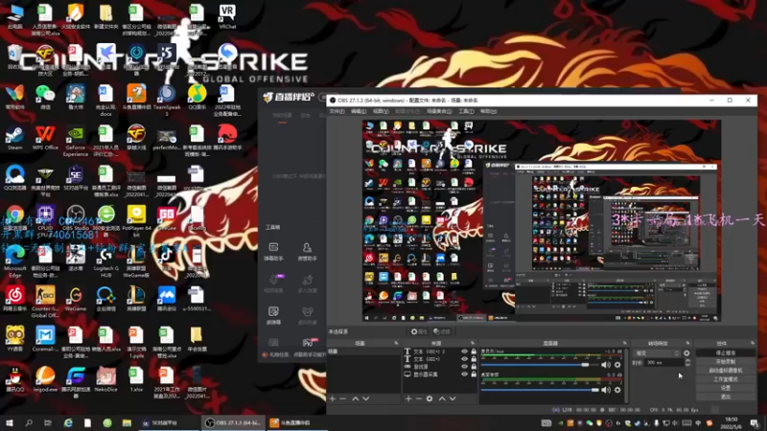
Task: Open the Google Chrome desktop icon
Action: pos(14,218)
